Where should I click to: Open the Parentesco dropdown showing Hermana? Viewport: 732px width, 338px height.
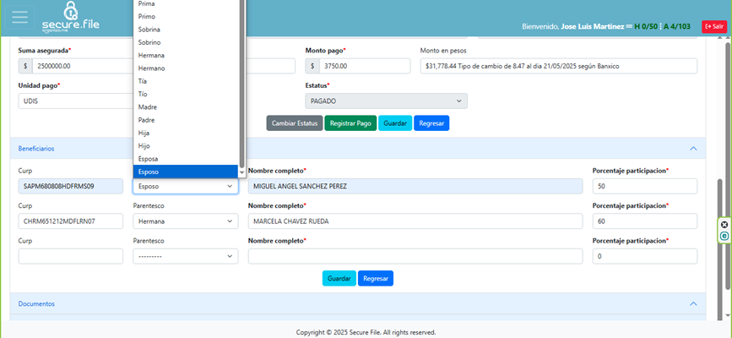pos(185,221)
